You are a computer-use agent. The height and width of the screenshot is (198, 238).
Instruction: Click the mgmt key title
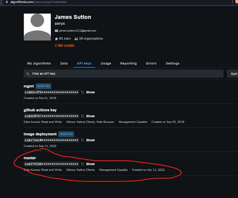coord(29,86)
